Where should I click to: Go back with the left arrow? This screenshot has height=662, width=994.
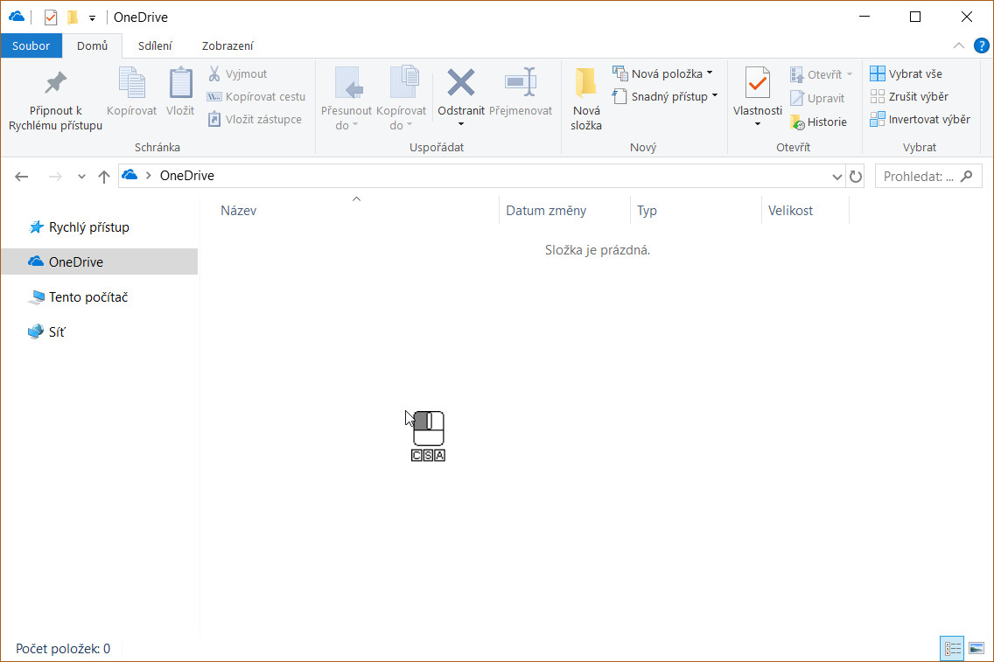click(x=22, y=176)
